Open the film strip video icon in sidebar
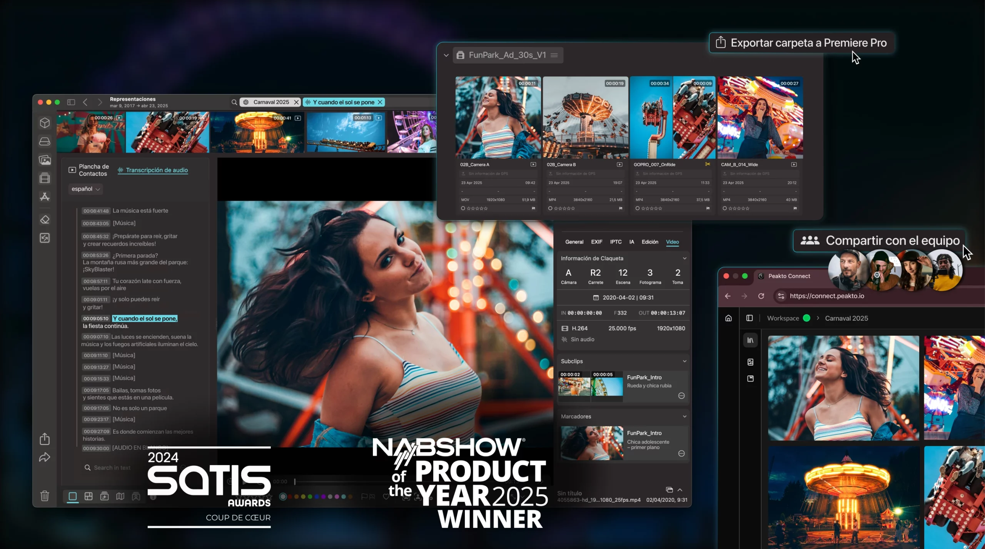The height and width of the screenshot is (549, 985). 45,178
